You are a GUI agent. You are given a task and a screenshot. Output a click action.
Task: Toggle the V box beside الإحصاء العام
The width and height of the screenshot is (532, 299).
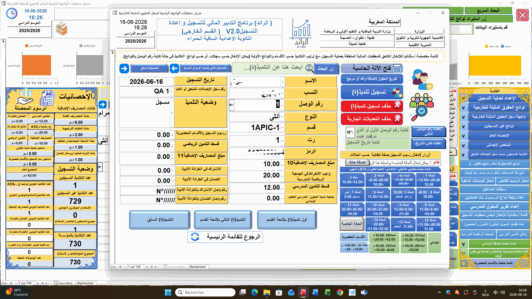coord(463,136)
